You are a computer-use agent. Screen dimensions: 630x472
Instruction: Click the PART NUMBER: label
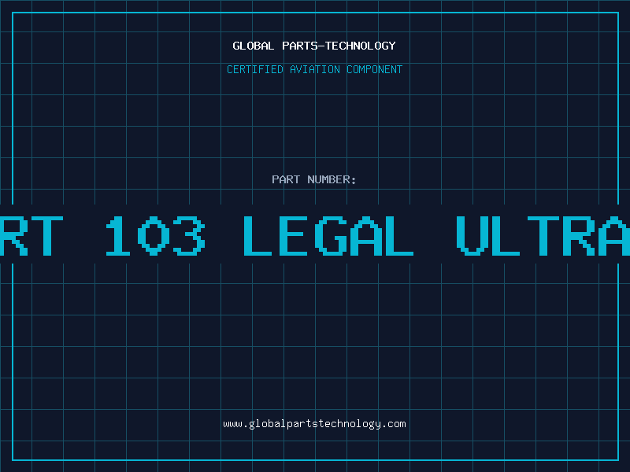[314, 179]
